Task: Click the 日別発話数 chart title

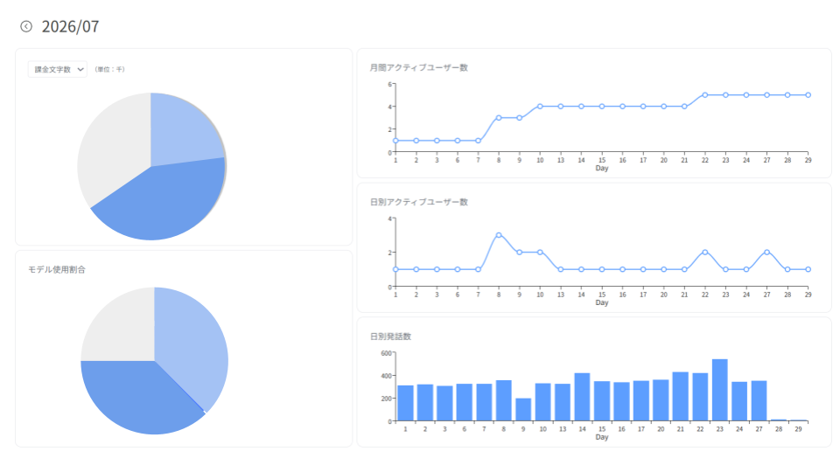Action: point(390,336)
